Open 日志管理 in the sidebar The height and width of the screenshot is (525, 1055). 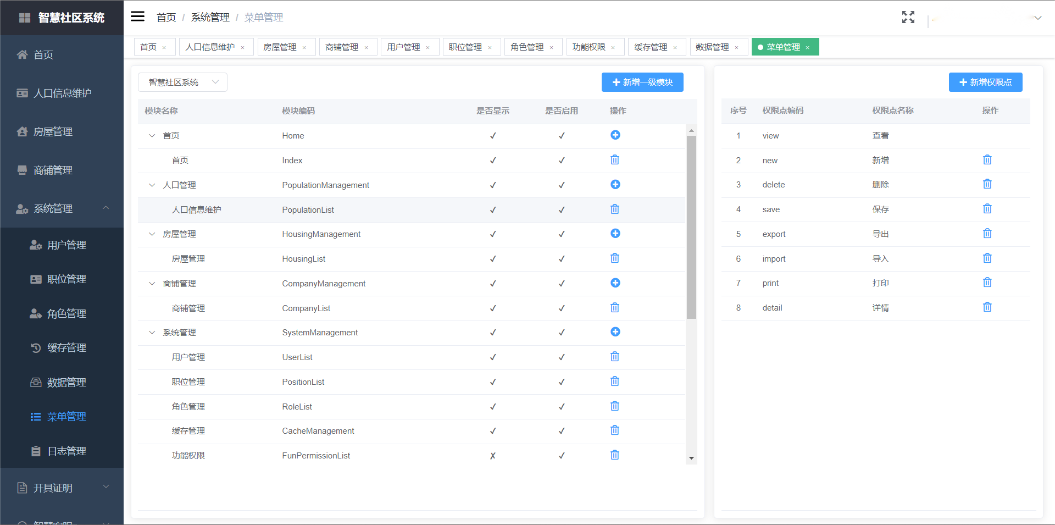(62, 451)
